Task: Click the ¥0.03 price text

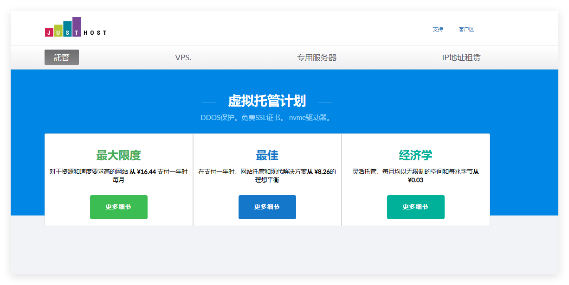Action: tap(415, 180)
